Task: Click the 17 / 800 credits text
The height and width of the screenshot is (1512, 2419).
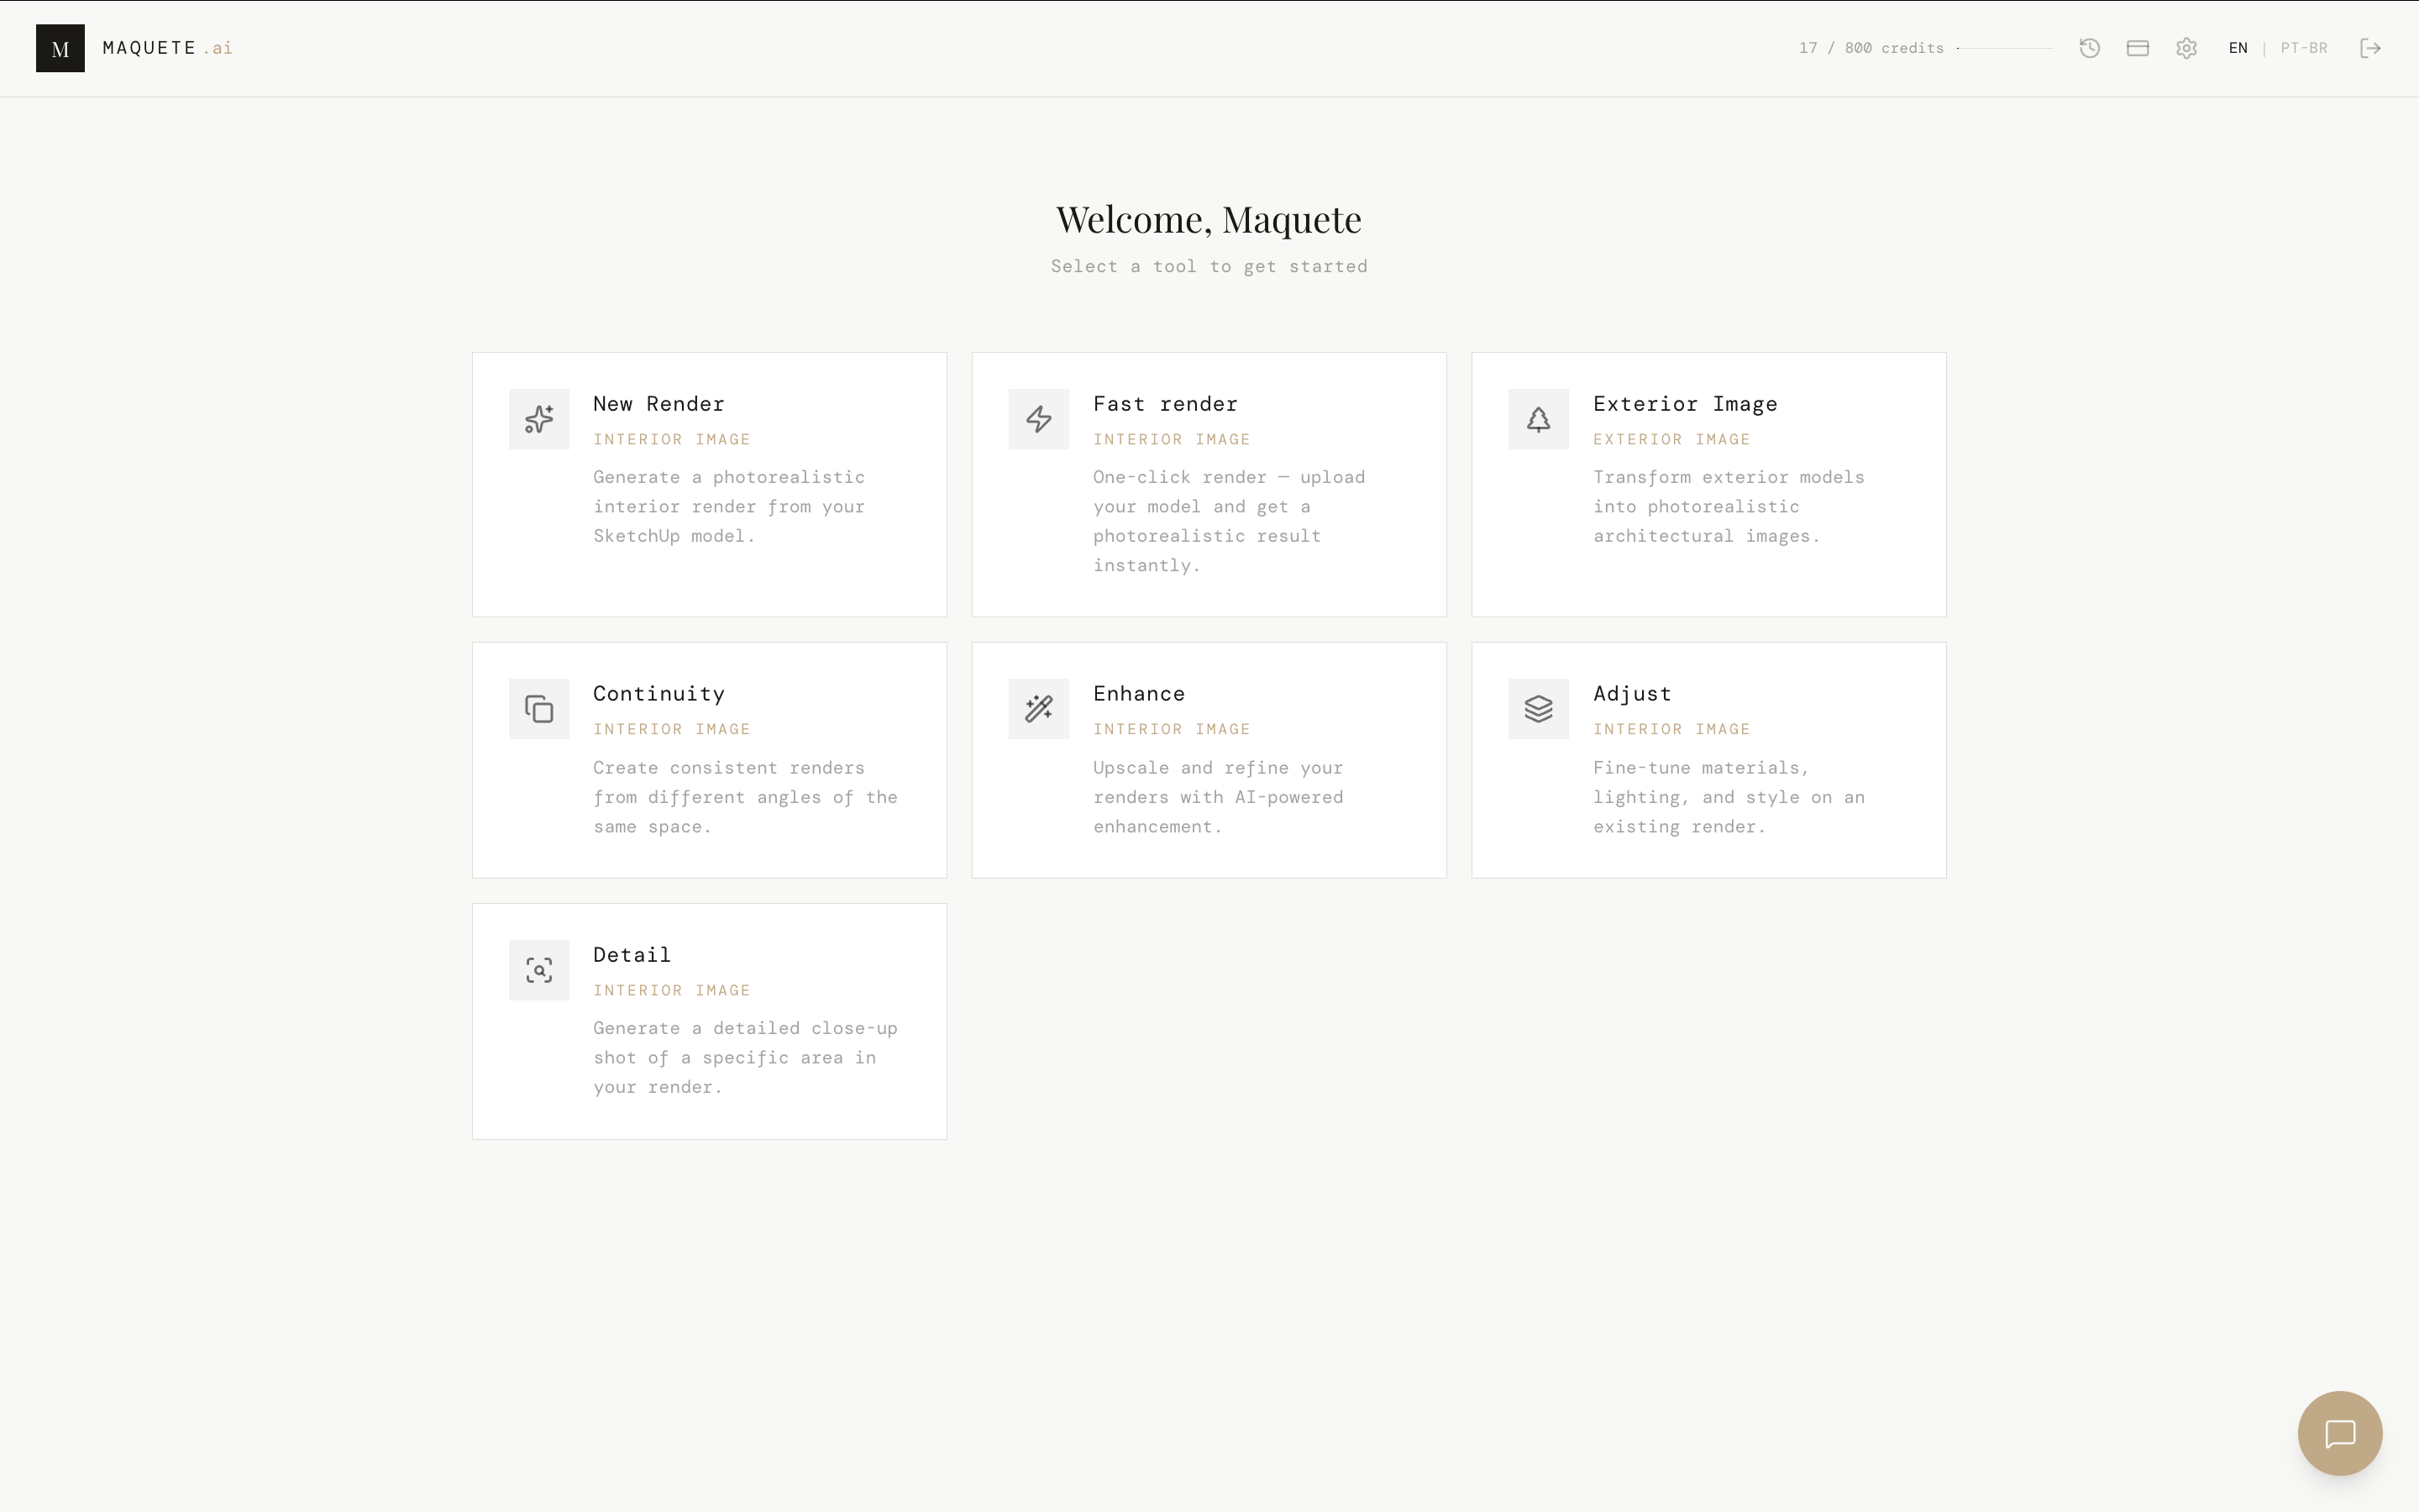Action: [1871, 48]
